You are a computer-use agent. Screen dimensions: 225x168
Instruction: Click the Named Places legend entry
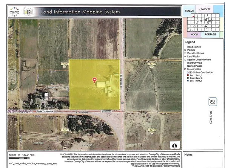point(195,66)
